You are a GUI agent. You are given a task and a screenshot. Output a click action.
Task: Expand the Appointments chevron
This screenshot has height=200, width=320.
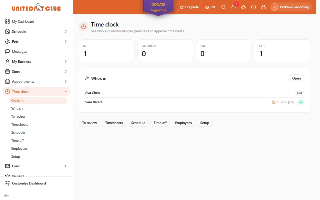pyautogui.click(x=66, y=81)
